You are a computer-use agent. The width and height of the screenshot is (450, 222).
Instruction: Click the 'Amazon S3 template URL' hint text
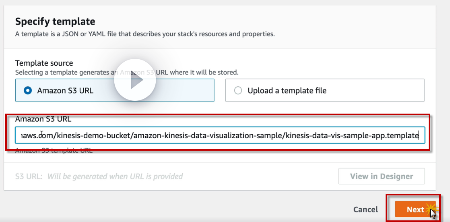point(54,151)
